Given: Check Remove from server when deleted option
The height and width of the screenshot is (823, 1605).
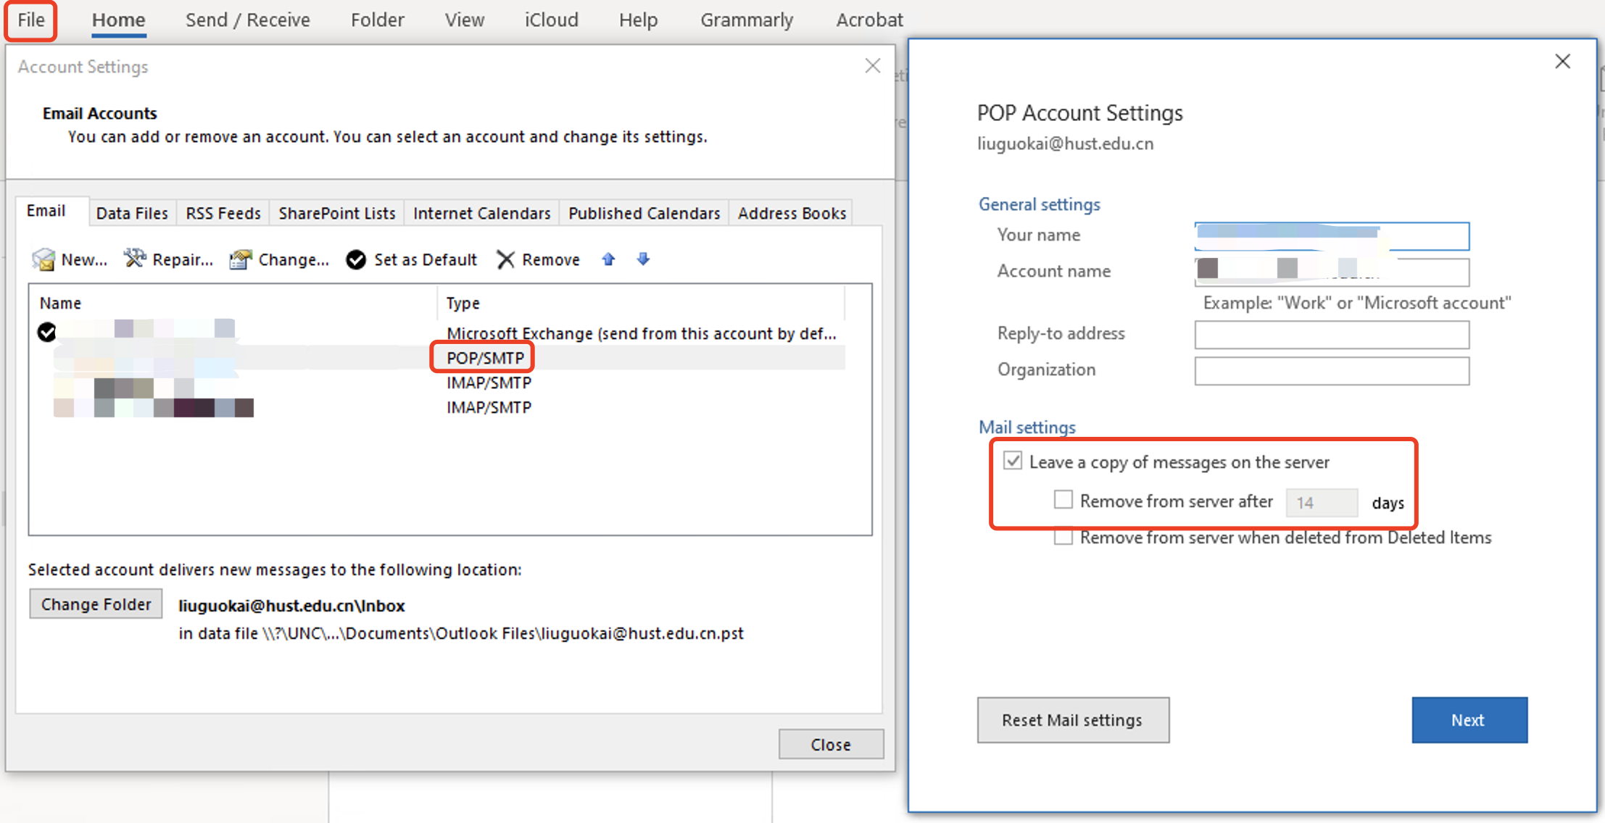Looking at the screenshot, I should click(x=1063, y=537).
